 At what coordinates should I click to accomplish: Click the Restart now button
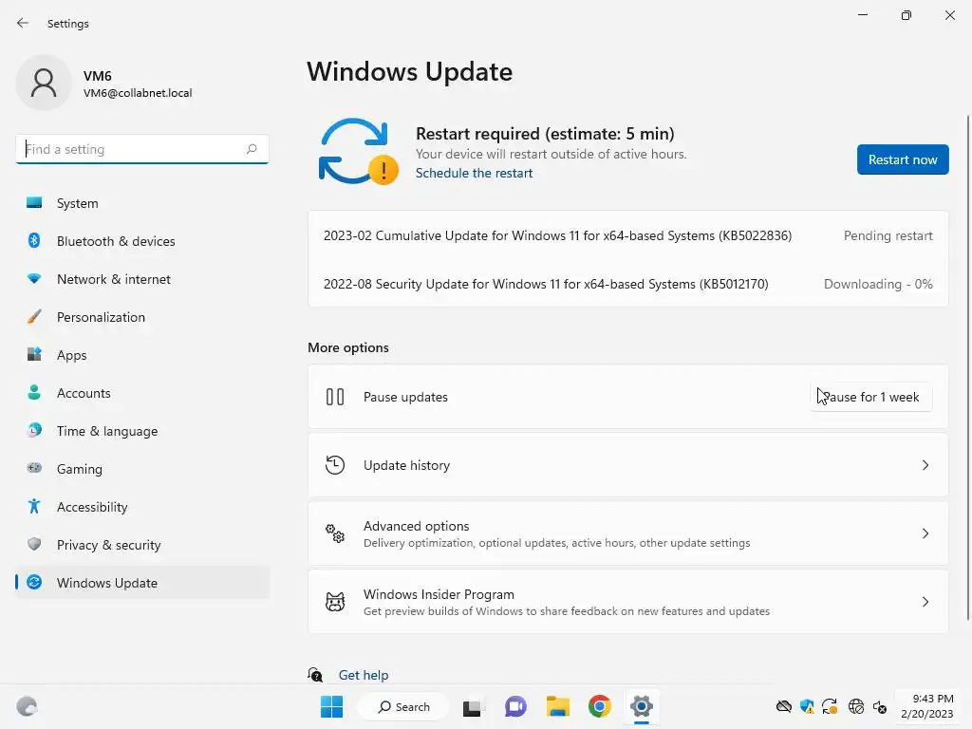(x=903, y=159)
